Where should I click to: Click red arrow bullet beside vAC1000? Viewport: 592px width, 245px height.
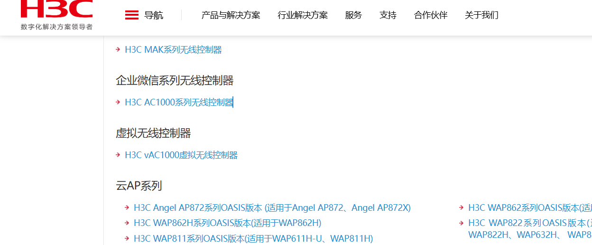[x=118, y=155]
